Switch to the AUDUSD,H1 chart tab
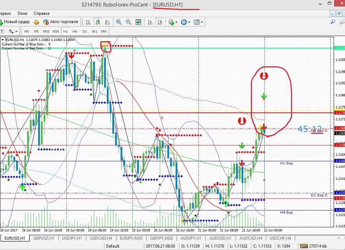The height and width of the screenshot is (250, 345). (x=220, y=238)
